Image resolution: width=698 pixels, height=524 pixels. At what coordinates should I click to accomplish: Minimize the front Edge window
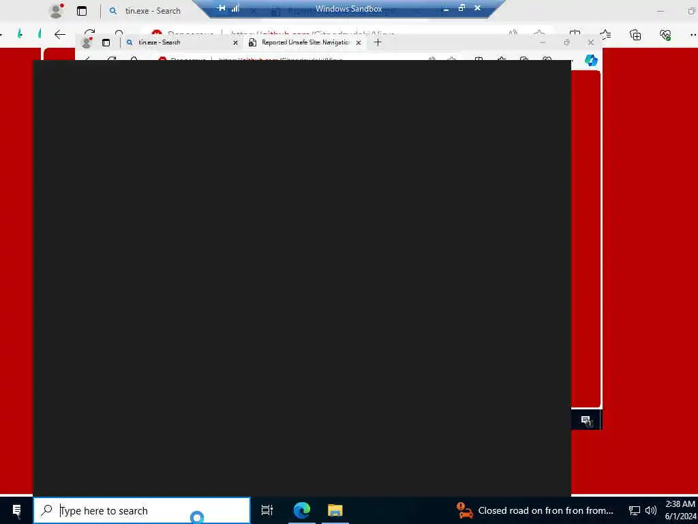pyautogui.click(x=543, y=42)
